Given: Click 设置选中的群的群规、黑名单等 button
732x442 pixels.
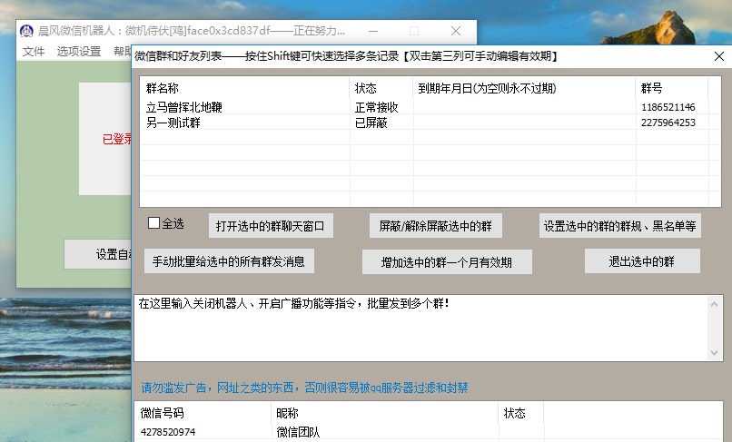Looking at the screenshot, I should [x=619, y=226].
